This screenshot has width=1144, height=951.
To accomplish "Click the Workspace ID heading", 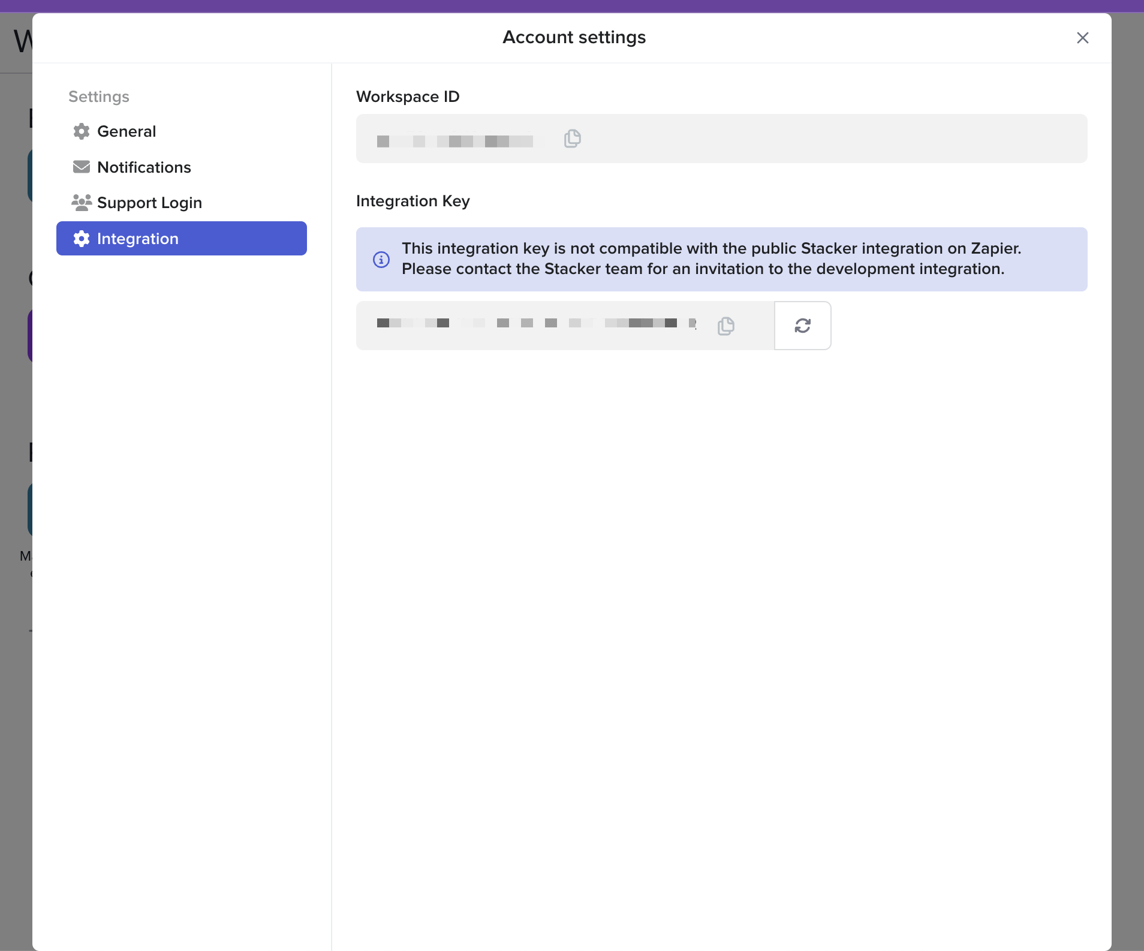I will pos(408,97).
